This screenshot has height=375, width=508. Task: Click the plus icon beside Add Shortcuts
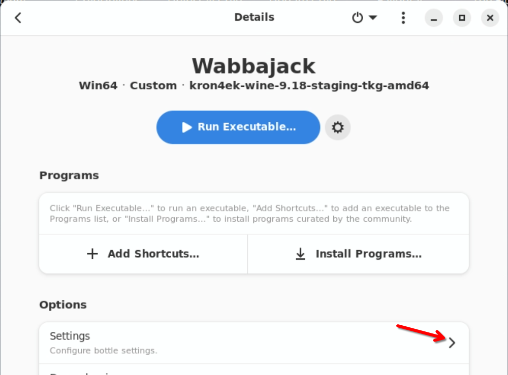coord(92,254)
